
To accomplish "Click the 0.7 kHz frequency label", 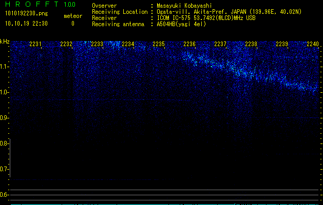I will [x=4, y=169].
